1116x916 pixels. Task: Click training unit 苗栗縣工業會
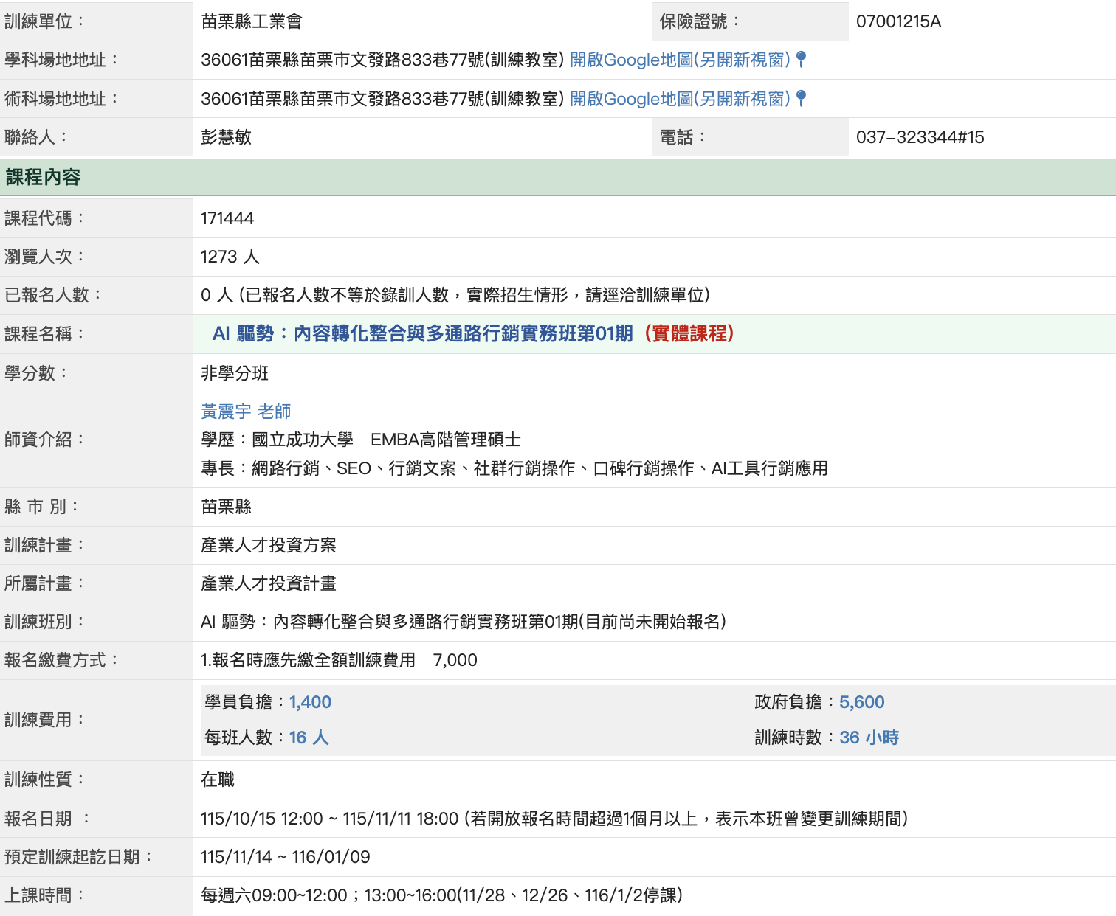click(x=252, y=21)
